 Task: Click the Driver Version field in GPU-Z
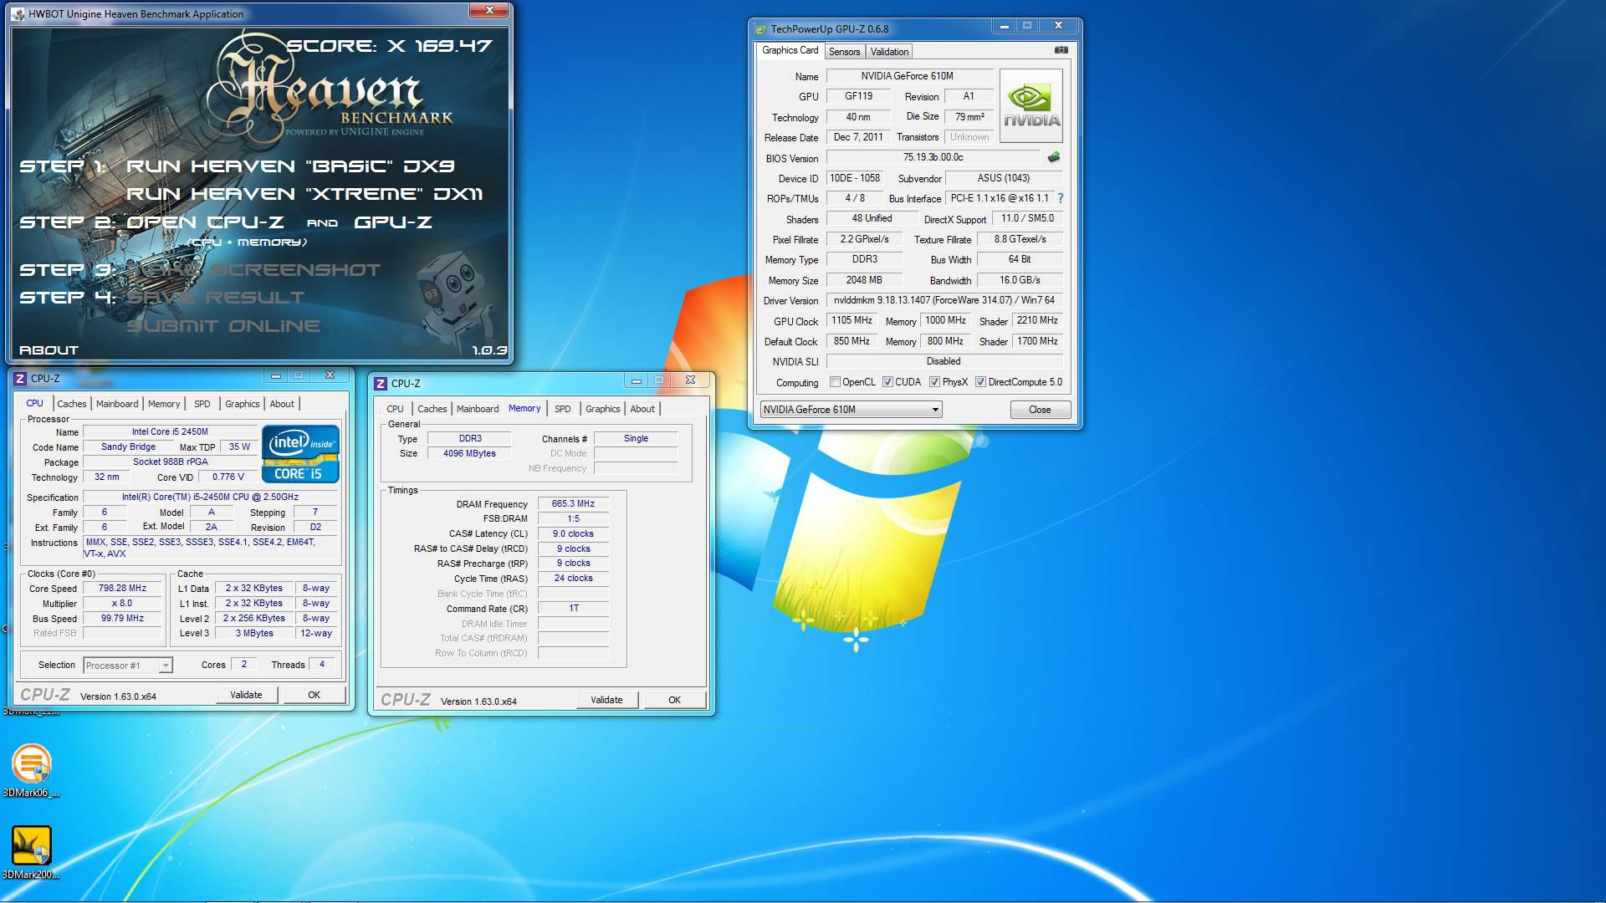(944, 300)
